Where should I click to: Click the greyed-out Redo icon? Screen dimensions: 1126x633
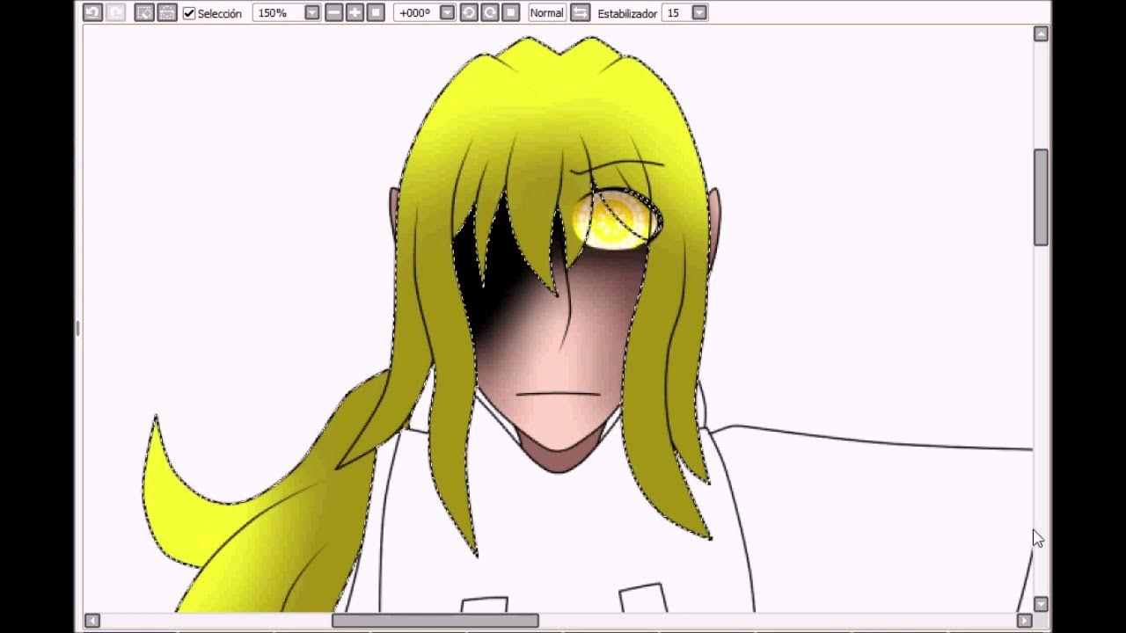(x=115, y=12)
